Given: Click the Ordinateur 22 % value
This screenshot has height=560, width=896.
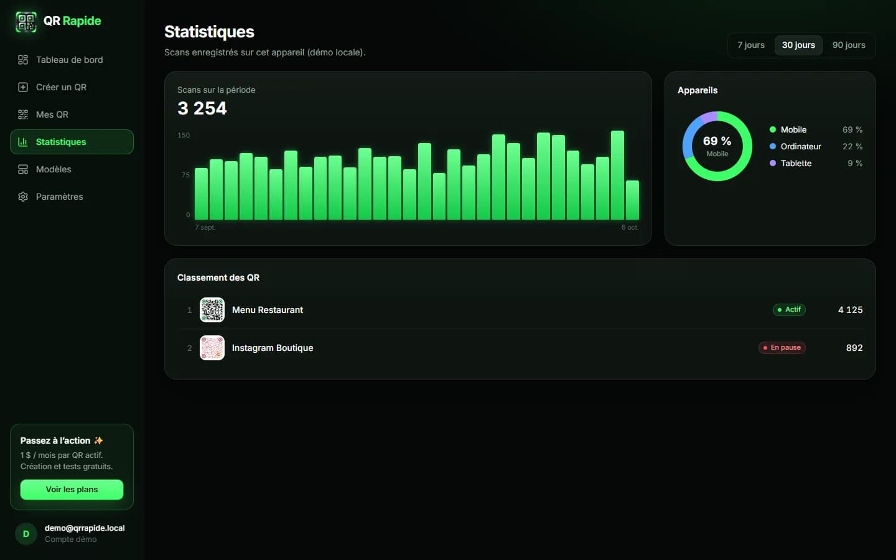Looking at the screenshot, I should coord(852,146).
